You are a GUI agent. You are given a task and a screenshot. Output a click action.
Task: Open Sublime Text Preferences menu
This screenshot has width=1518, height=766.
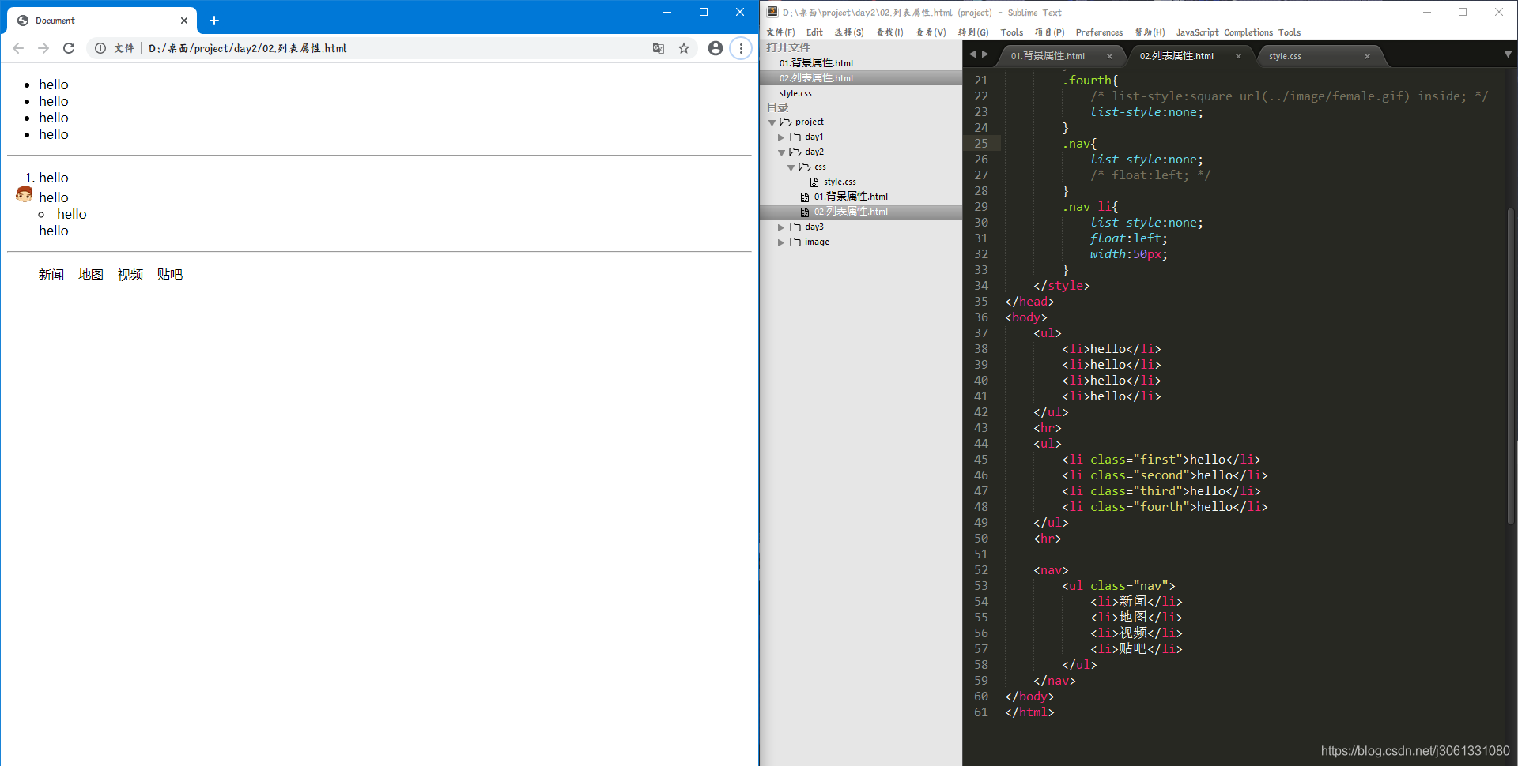(1099, 32)
